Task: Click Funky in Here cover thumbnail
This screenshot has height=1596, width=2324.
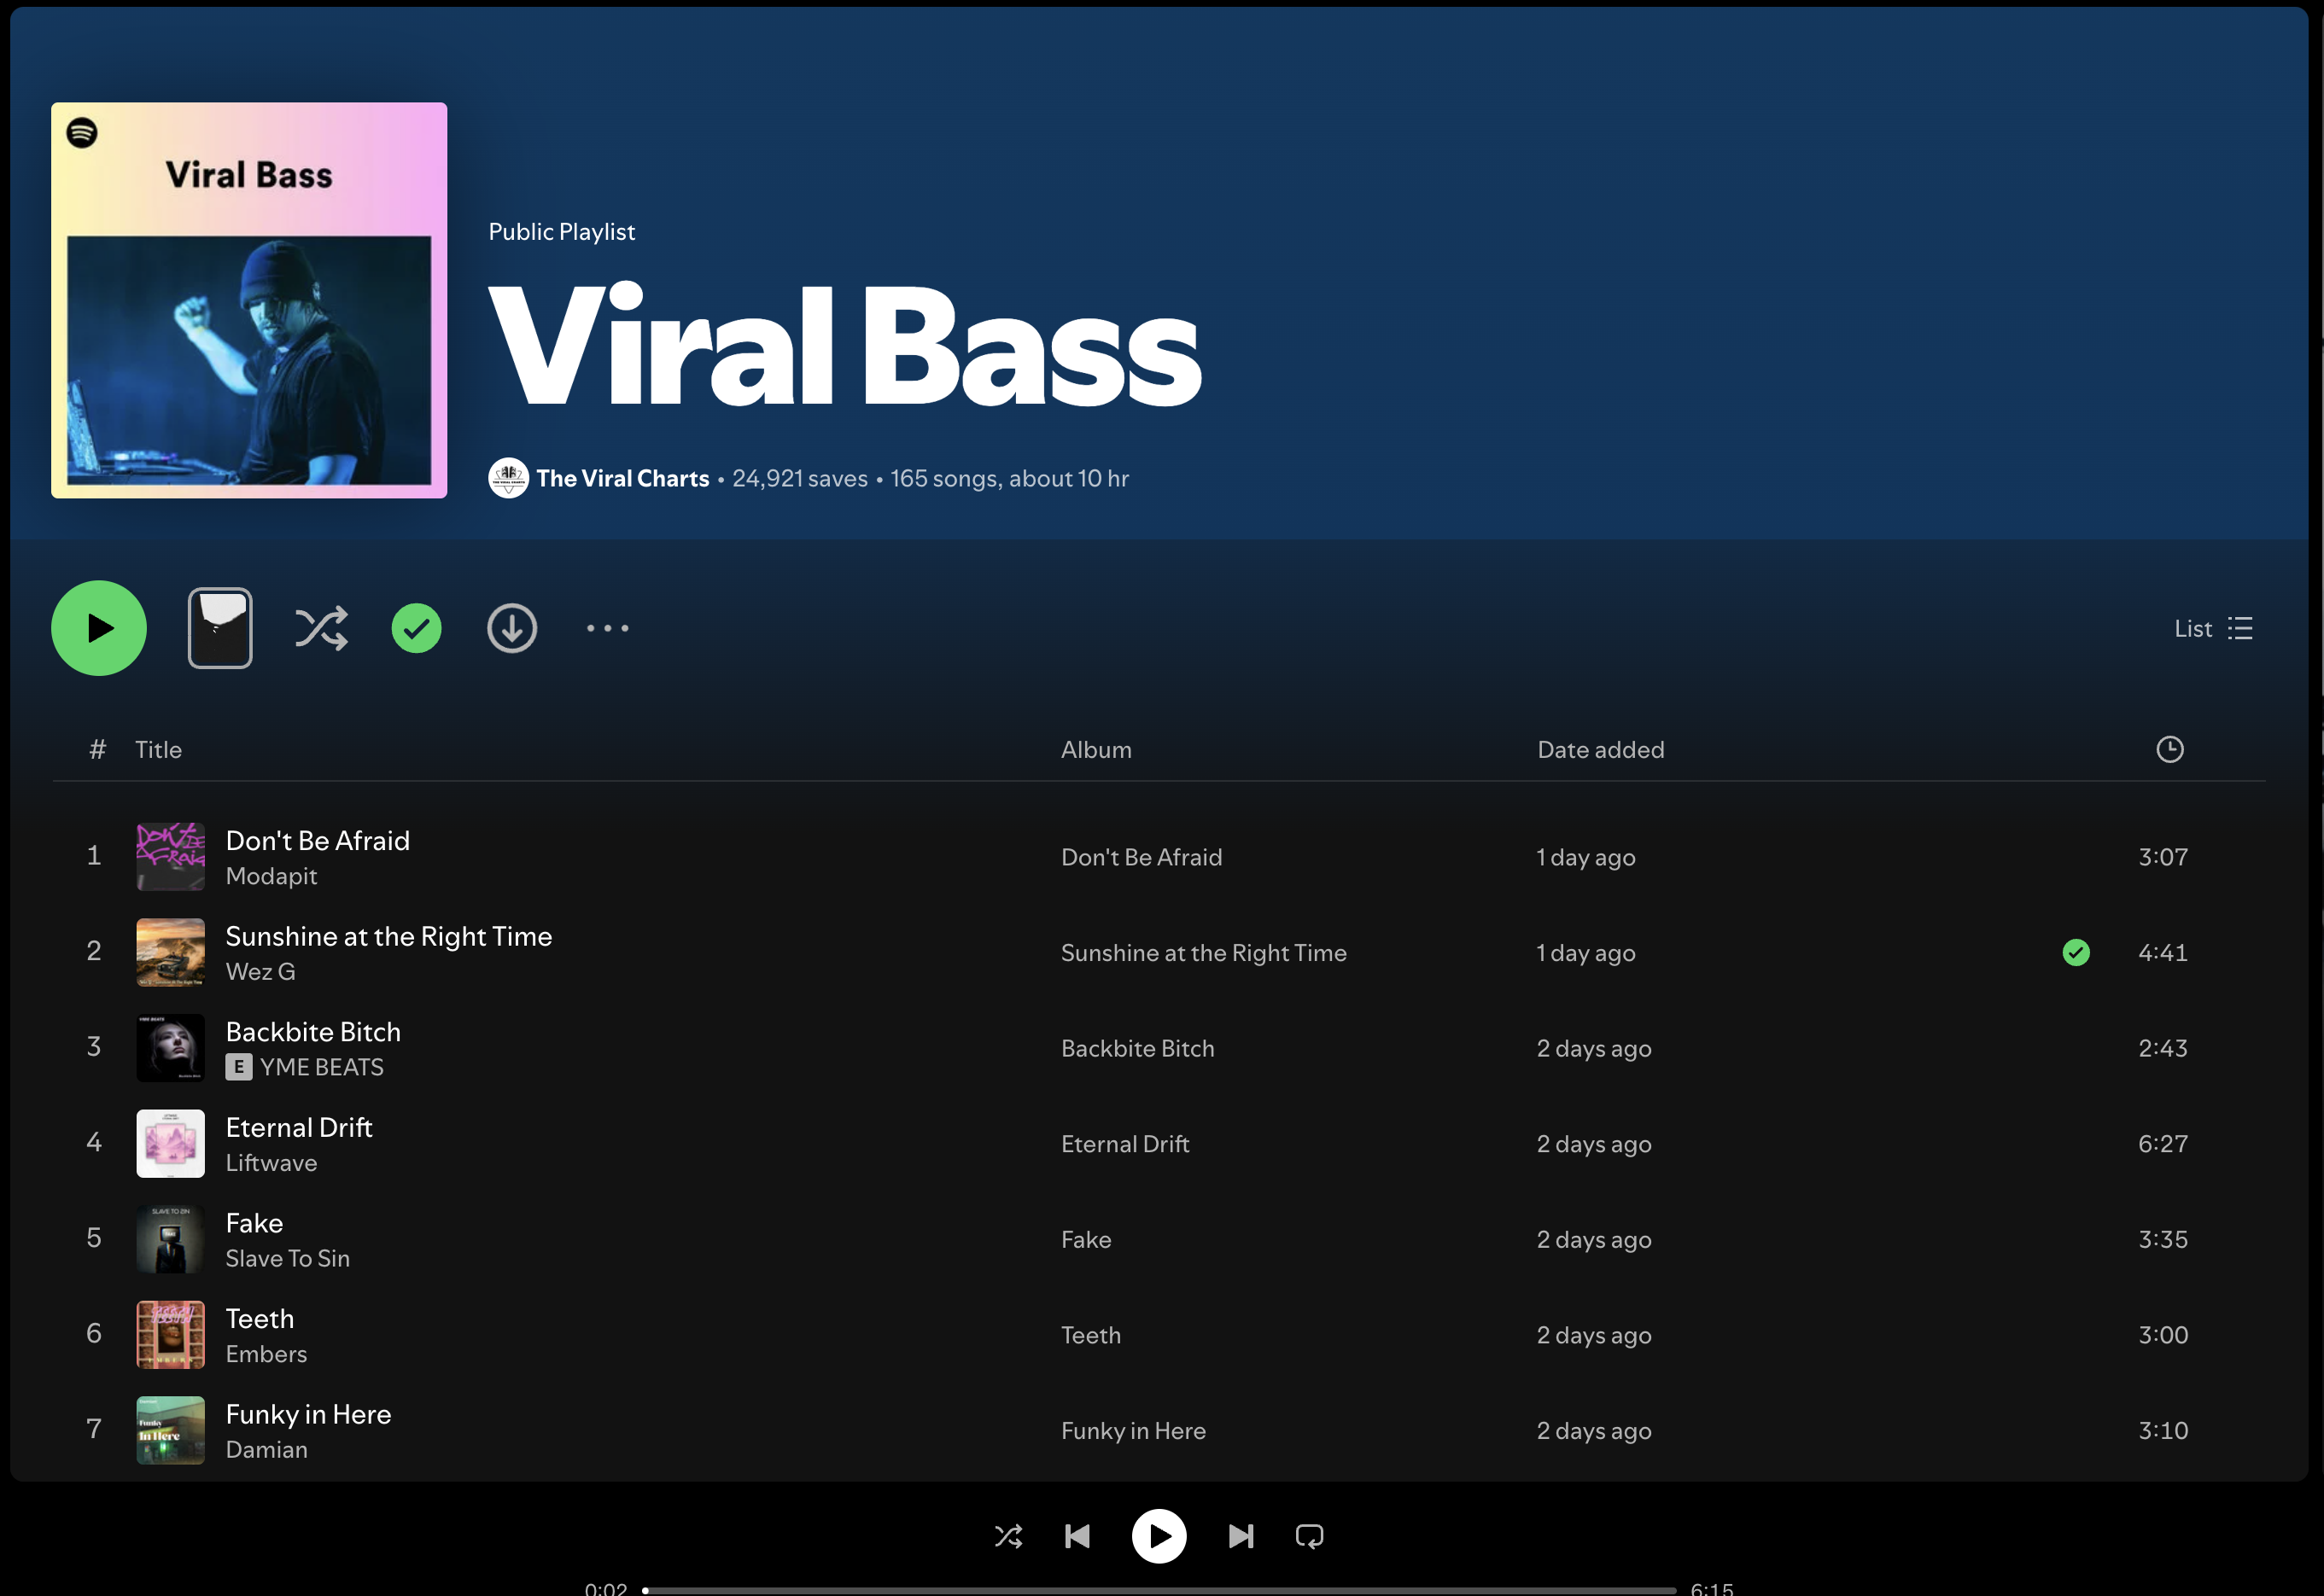Action: (x=170, y=1430)
